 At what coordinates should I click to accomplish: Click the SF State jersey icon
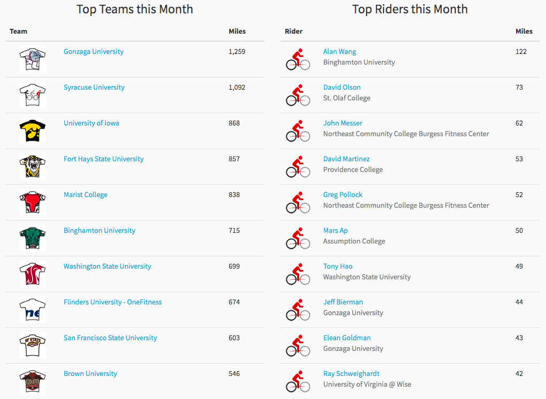click(x=33, y=346)
